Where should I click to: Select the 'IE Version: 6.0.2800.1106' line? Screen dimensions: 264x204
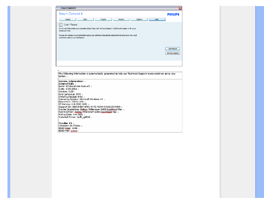pos(73,104)
